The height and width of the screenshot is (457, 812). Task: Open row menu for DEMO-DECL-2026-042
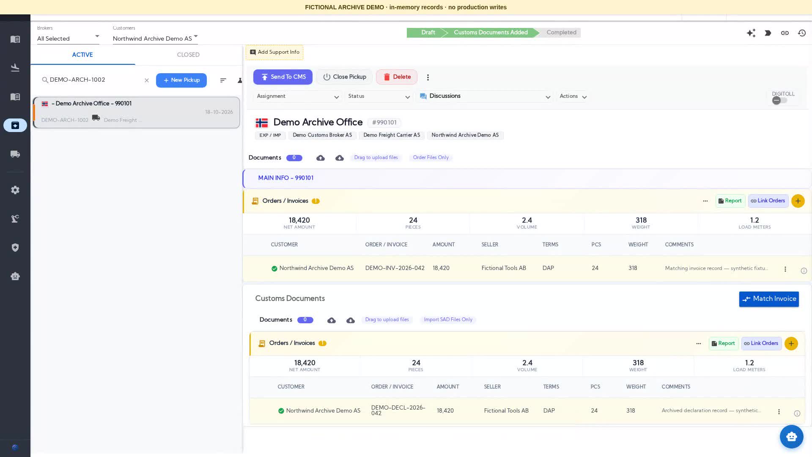pos(779,412)
